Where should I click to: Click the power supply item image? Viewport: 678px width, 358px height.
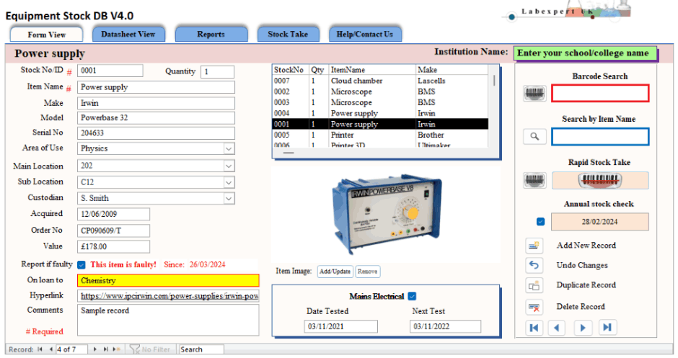tap(386, 213)
